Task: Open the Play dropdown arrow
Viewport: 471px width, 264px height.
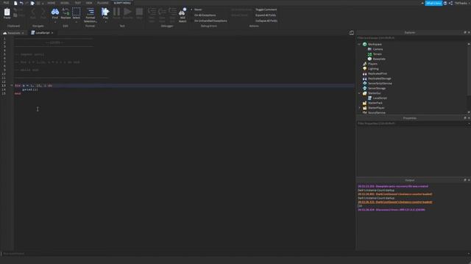Action: pyautogui.click(x=105, y=22)
